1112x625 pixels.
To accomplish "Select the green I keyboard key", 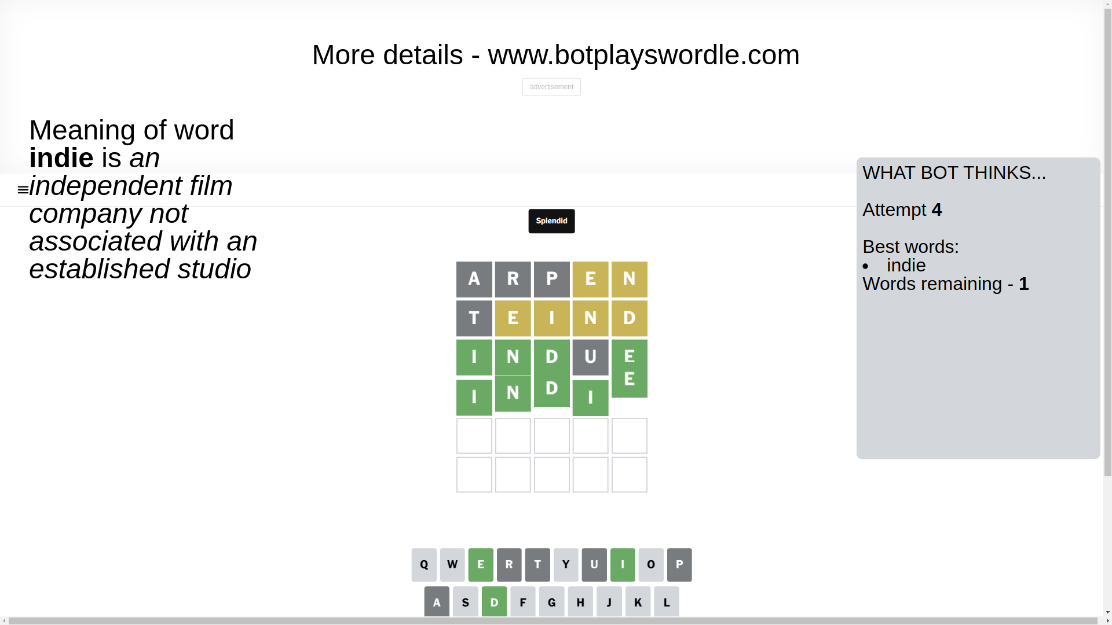I will pyautogui.click(x=623, y=565).
